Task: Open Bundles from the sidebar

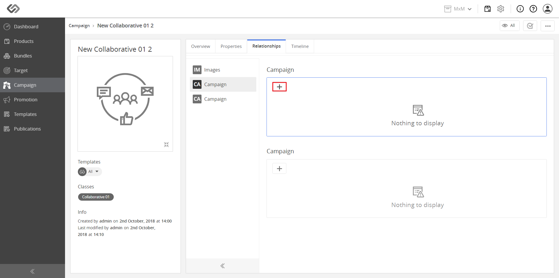Action: (x=32, y=56)
